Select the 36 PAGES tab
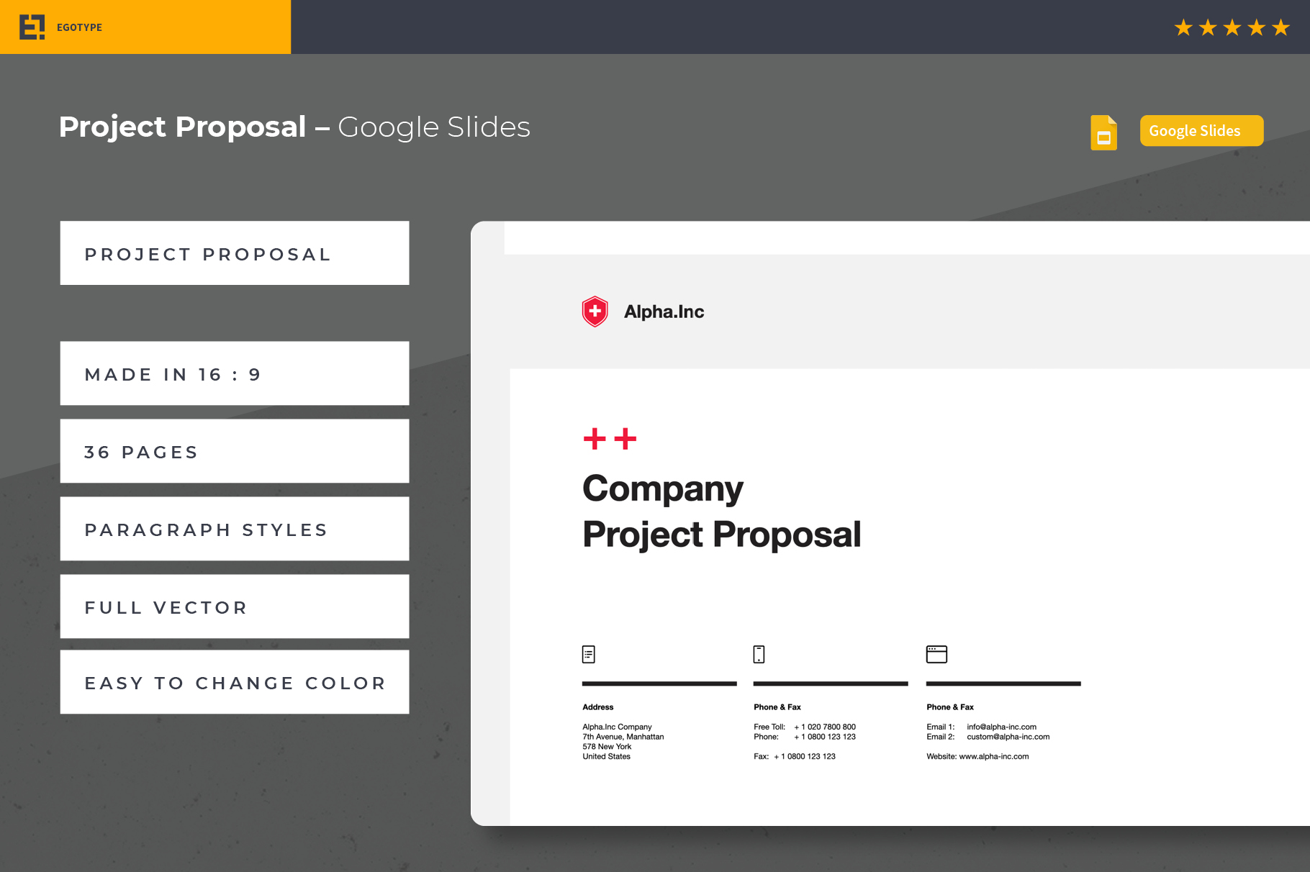The image size is (1310, 872). click(x=234, y=451)
